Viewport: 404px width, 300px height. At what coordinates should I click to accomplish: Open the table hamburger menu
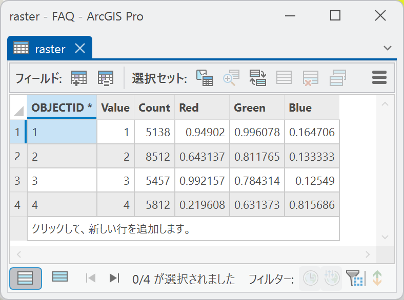pos(379,78)
